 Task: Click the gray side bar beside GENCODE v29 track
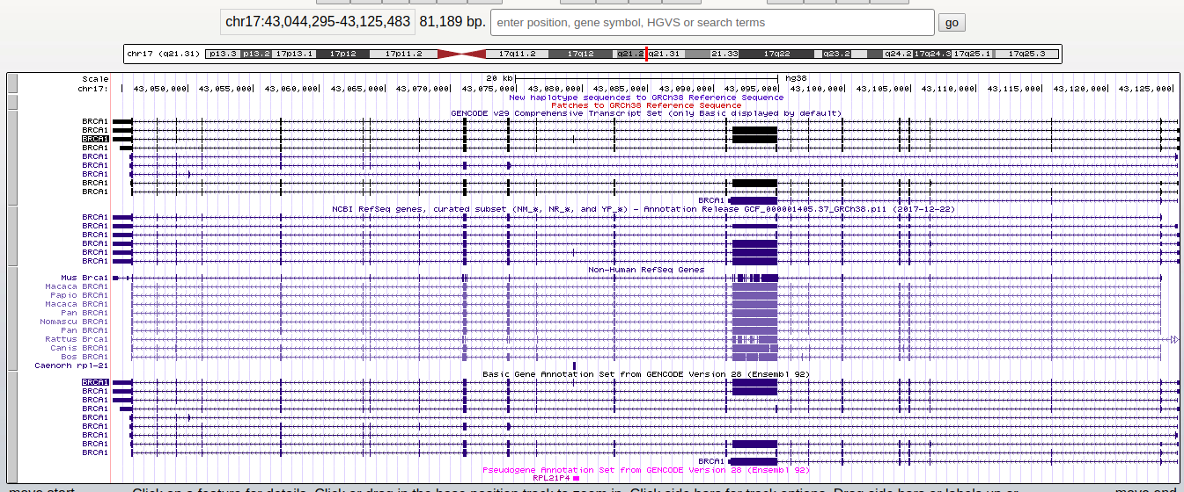click(x=12, y=157)
